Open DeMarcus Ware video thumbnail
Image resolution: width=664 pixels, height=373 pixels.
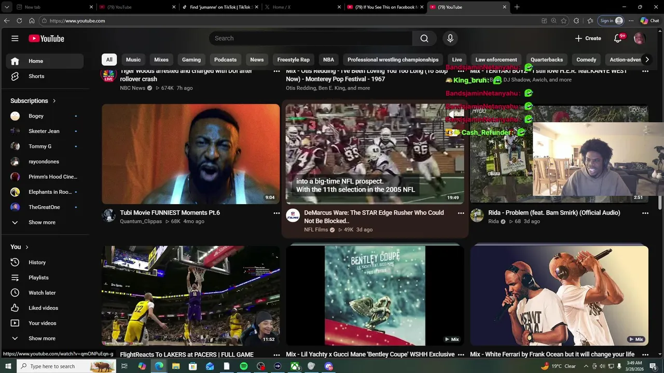(375, 154)
